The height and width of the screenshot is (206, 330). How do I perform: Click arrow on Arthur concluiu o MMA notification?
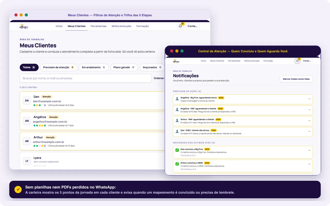coord(309,164)
